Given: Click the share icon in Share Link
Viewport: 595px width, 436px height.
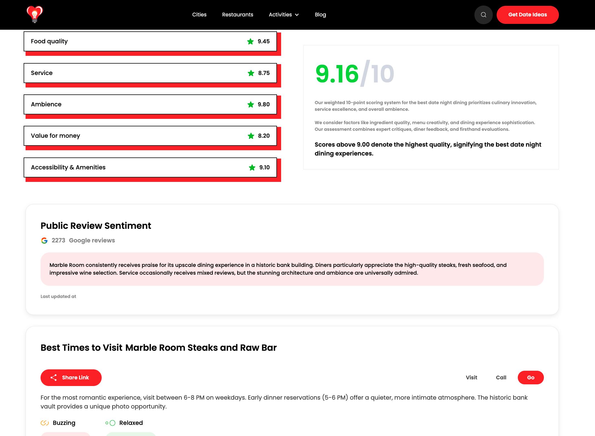Looking at the screenshot, I should coord(54,378).
